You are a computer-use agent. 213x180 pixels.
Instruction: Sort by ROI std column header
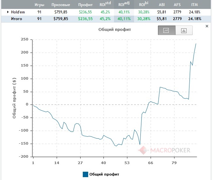pyautogui.click(x=105, y=4)
